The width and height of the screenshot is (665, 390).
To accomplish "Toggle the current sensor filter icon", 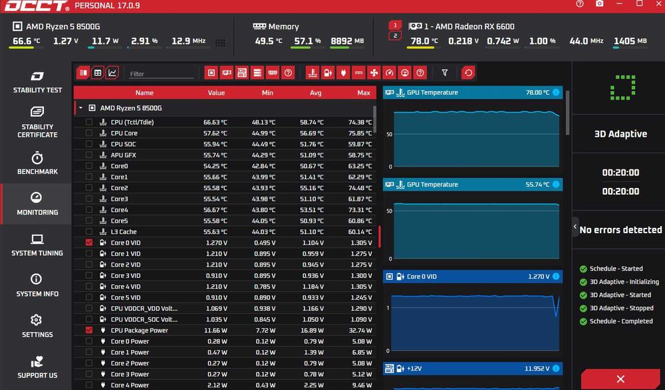I will (358, 73).
